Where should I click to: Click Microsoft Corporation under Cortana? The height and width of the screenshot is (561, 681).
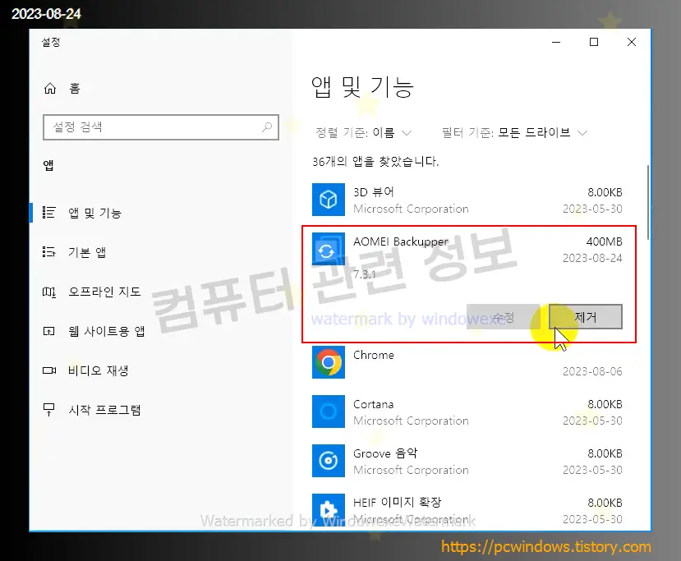point(411,421)
